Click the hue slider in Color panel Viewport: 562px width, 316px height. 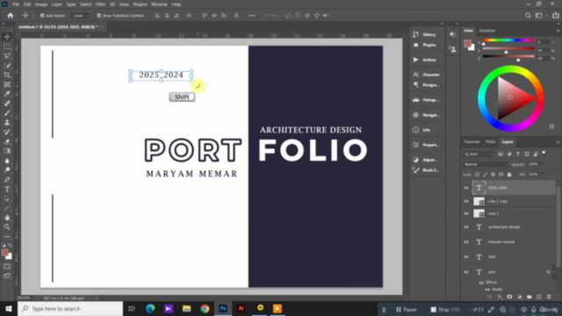(x=508, y=40)
